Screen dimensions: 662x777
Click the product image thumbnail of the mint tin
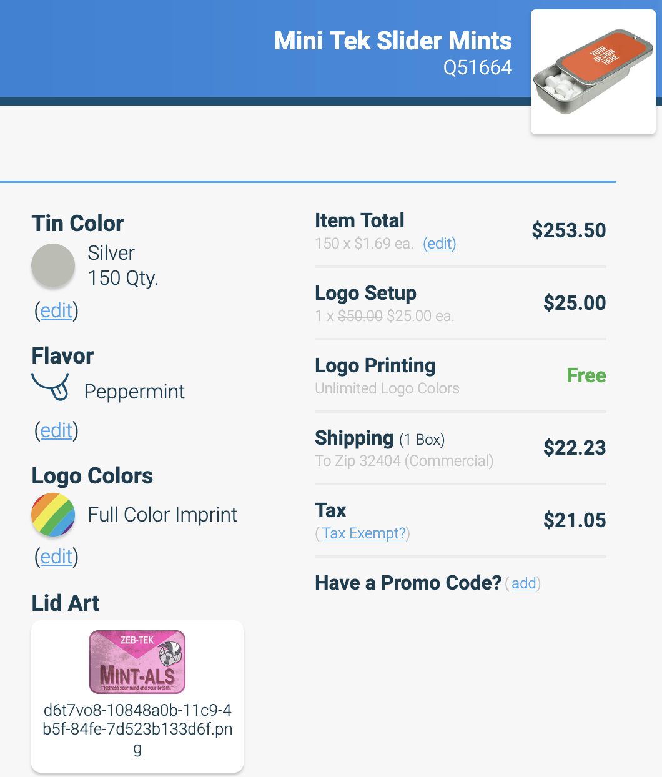coord(593,72)
